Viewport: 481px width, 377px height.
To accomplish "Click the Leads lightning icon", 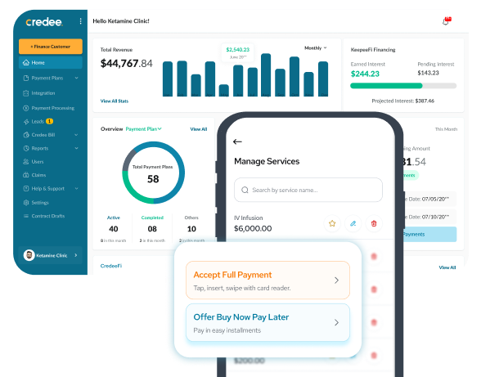I will (x=26, y=122).
